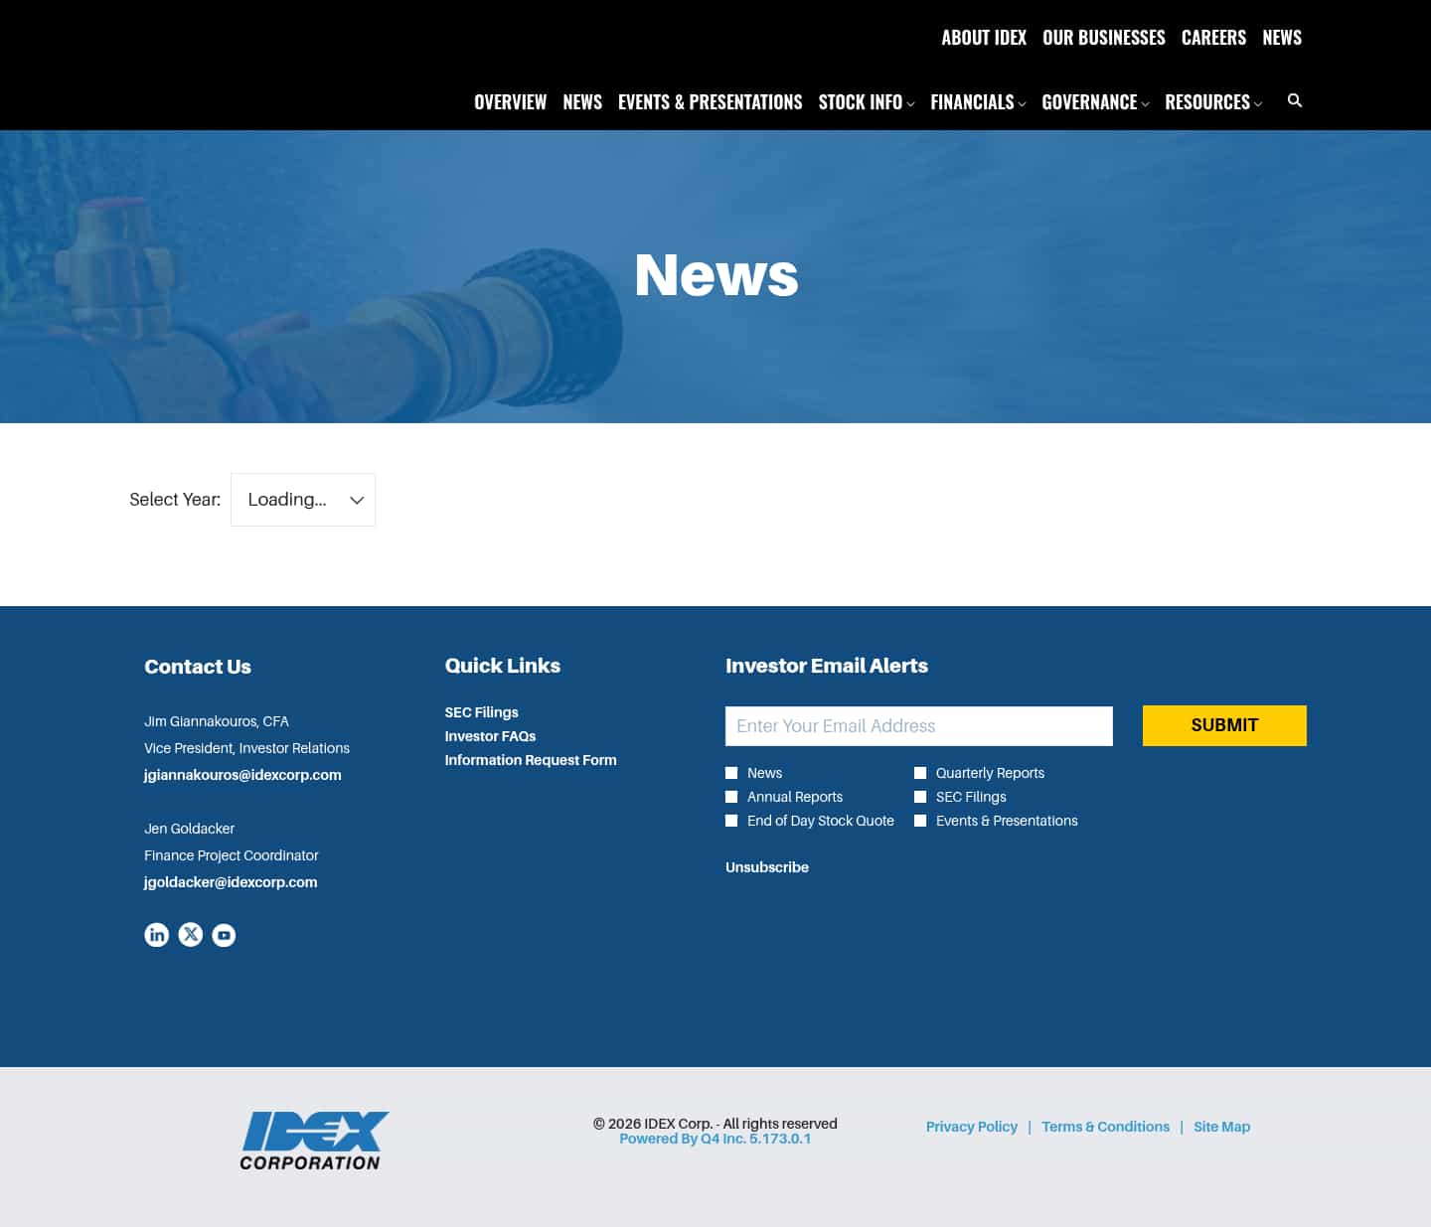This screenshot has height=1227, width=1431.
Task: Visit the LinkedIn social icon
Action: tap(156, 934)
